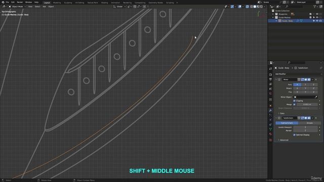Select Scene Collection in outliner
The width and height of the screenshot is (324, 182).
282,11
